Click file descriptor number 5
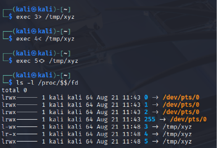217x148 pixels. coord(146,141)
